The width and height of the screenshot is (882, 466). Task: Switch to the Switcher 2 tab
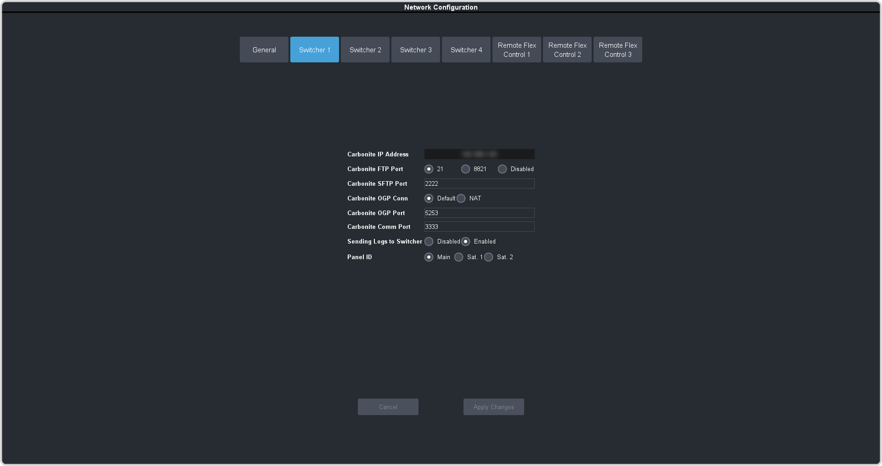(365, 50)
